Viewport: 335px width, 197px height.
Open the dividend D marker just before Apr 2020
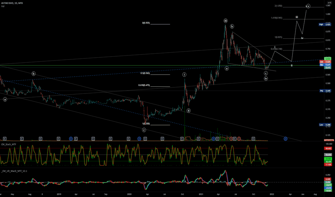[139, 139]
